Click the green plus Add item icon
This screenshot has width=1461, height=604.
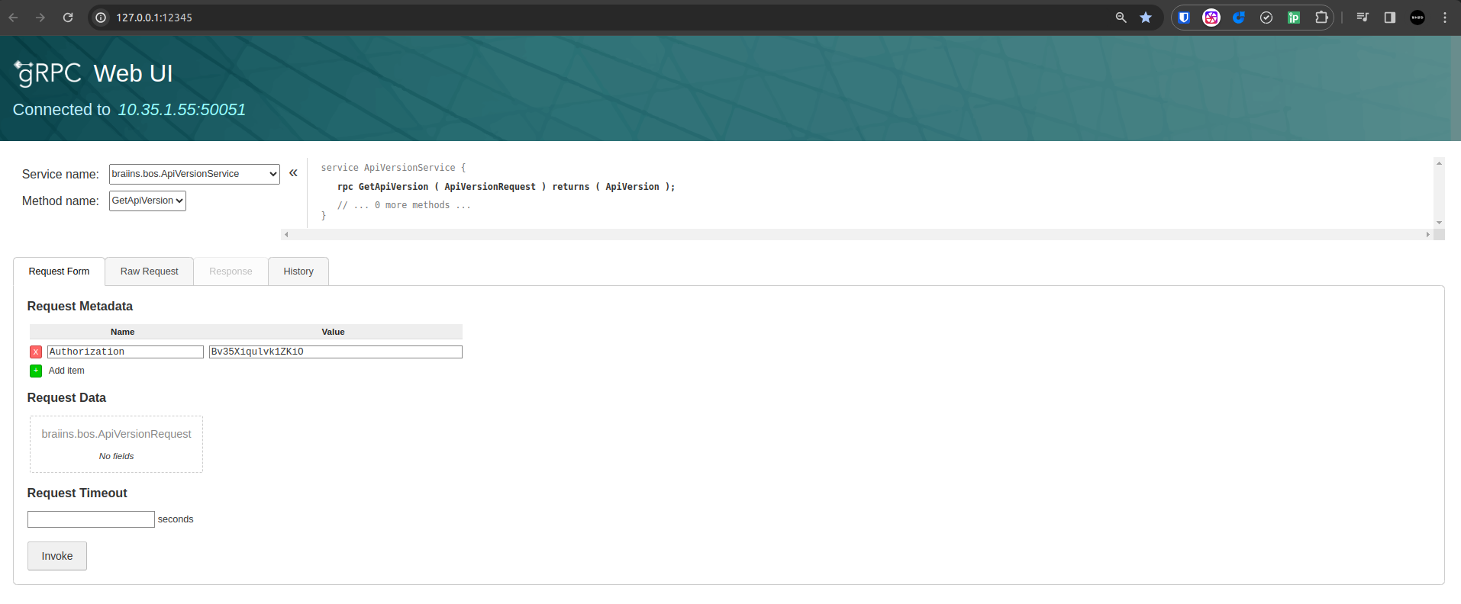click(x=36, y=371)
